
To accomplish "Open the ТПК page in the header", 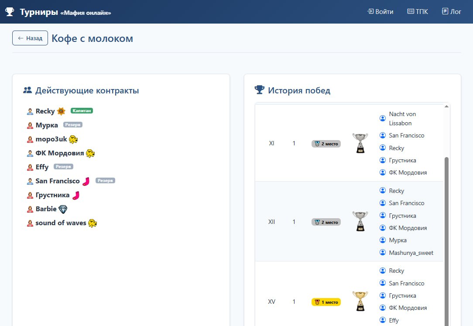I will click(417, 12).
